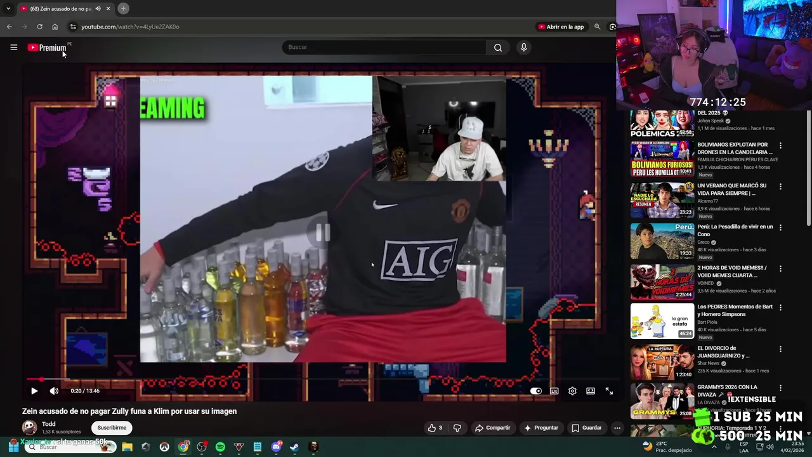Mute the tab using its speaker icon
The height and width of the screenshot is (457, 812).
click(x=98, y=8)
